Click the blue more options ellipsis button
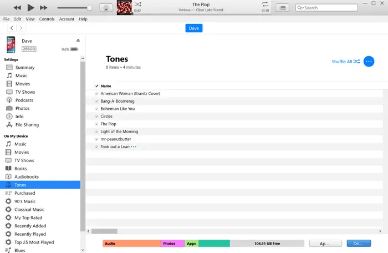The height and width of the screenshot is (253, 388). click(369, 62)
